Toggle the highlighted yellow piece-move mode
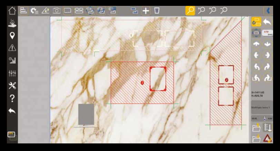This screenshot has width=280, height=151. tap(256, 22)
